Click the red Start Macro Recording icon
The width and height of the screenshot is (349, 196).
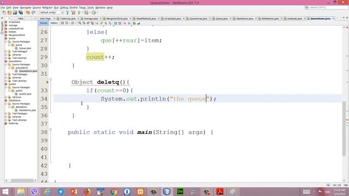[x=125, y=23]
